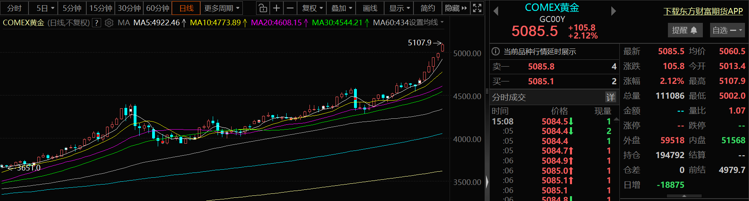
Task: Switch to 15分钟 period tab
Action: tap(101, 8)
